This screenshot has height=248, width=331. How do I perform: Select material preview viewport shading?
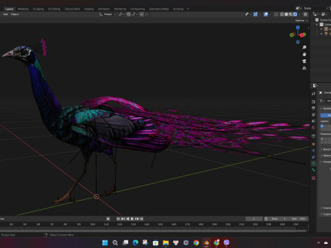(290, 14)
